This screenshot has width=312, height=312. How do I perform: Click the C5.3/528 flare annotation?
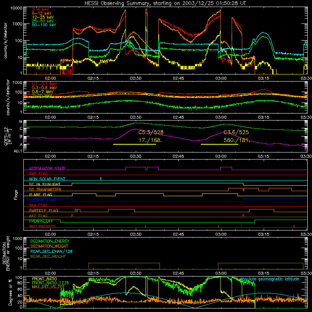coord(151,132)
